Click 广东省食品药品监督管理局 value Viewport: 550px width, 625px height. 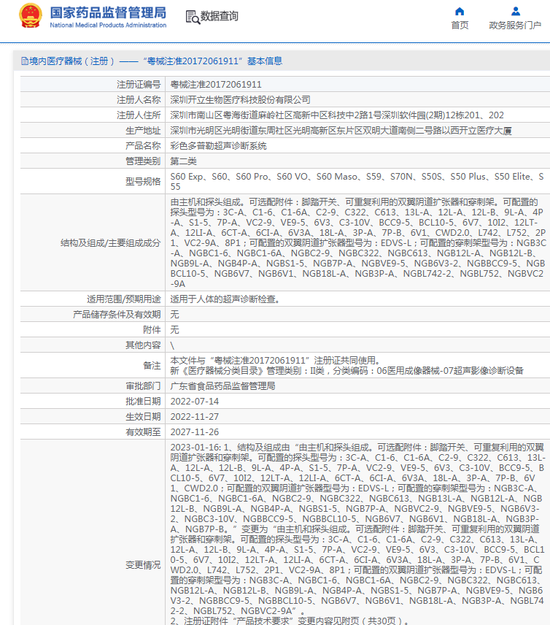tap(222, 386)
